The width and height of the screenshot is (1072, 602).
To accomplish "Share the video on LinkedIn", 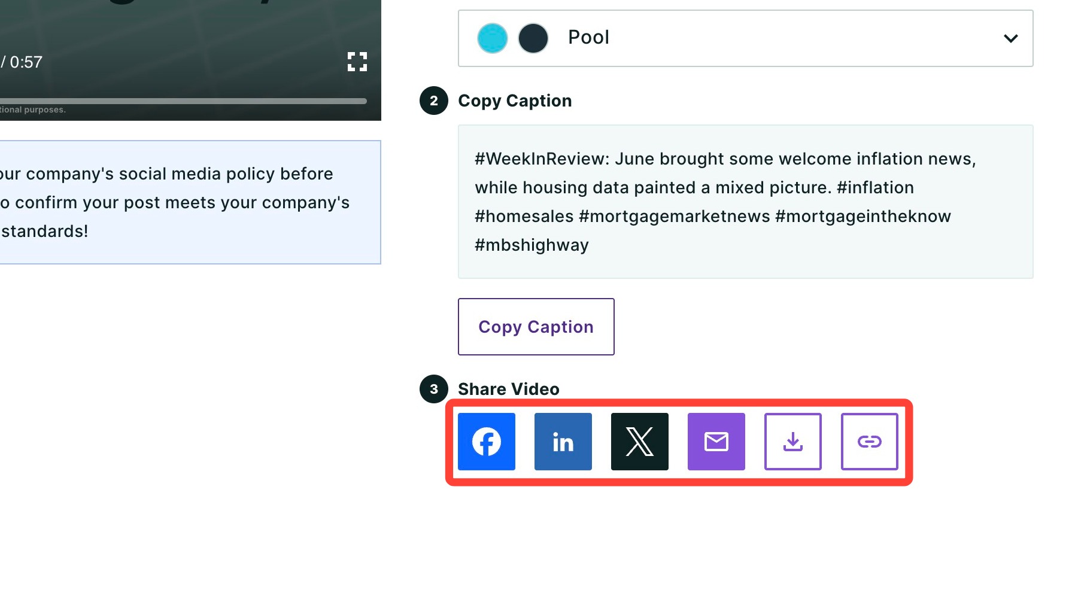I will 563,442.
